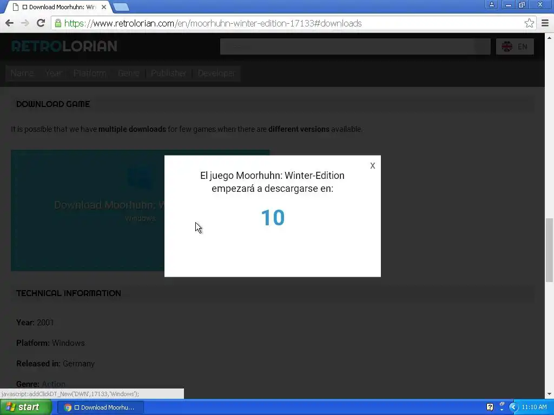Open the EN language selector

pyautogui.click(x=515, y=46)
